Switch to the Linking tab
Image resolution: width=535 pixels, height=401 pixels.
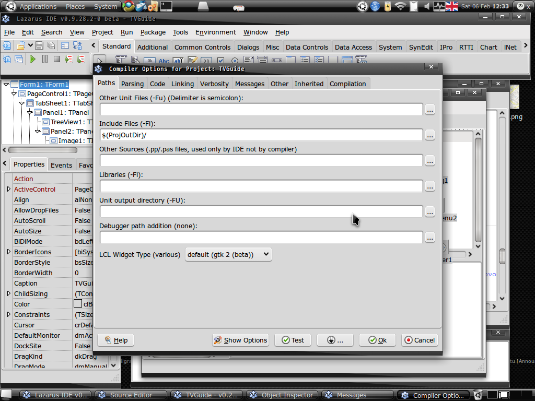(182, 84)
